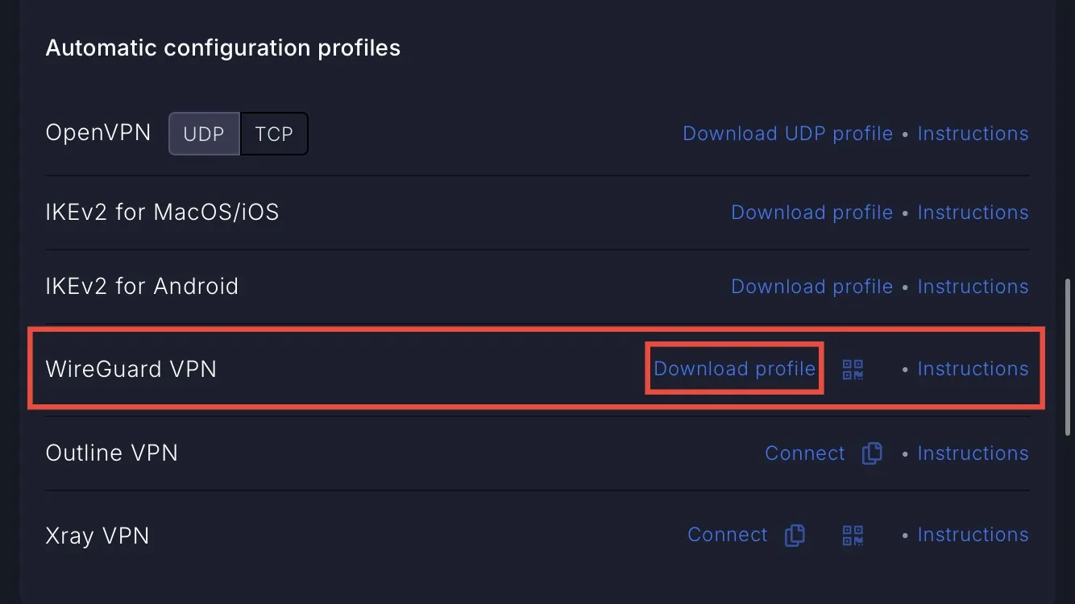Open OpenVPN instructions
The height and width of the screenshot is (604, 1075).
(x=973, y=134)
